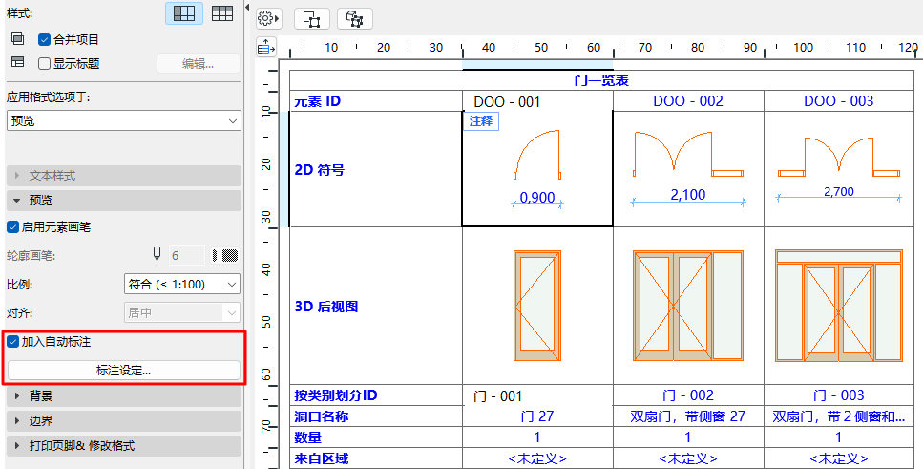The image size is (923, 469).
Task: Expand the 背景 section
Action: coord(124,396)
